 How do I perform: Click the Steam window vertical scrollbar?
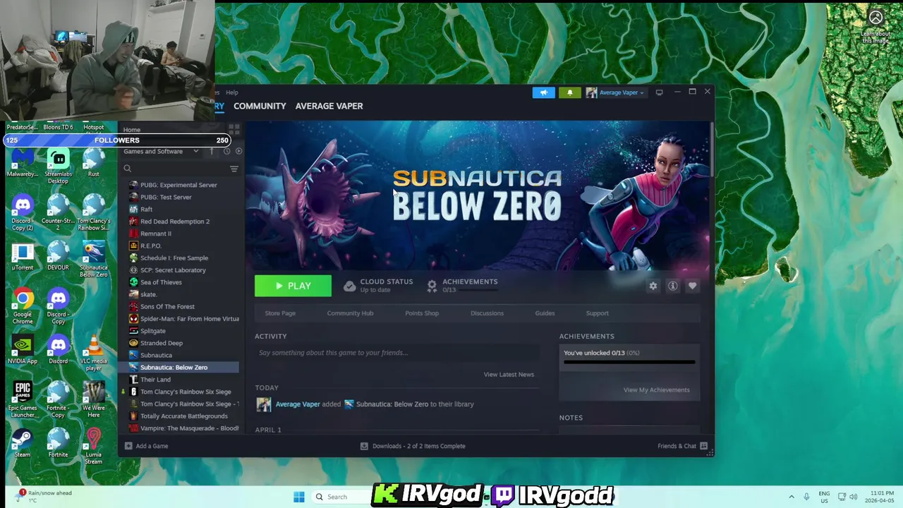click(711, 150)
